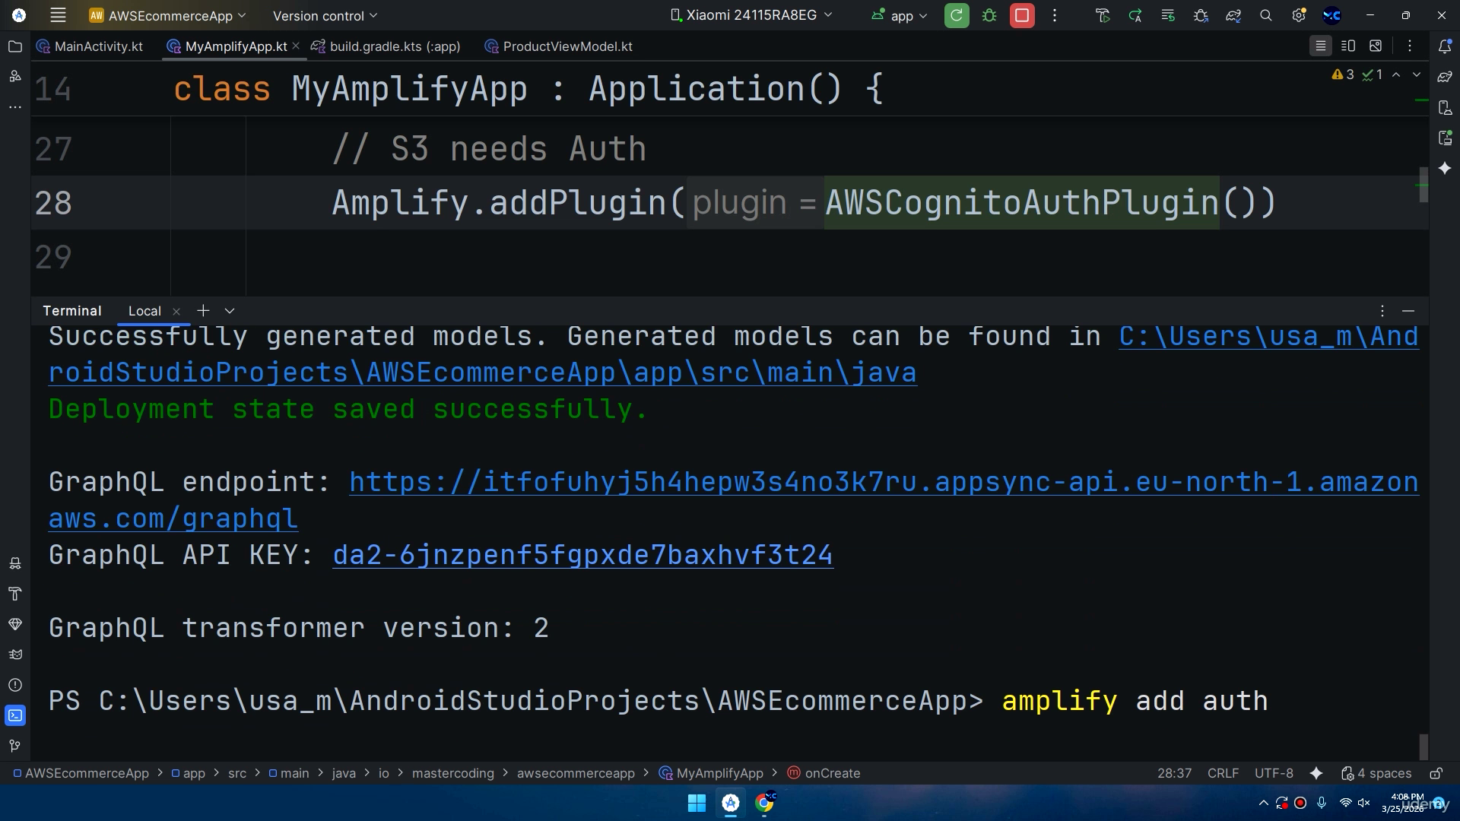Click the 3 warnings indicator

pyautogui.click(x=1343, y=74)
